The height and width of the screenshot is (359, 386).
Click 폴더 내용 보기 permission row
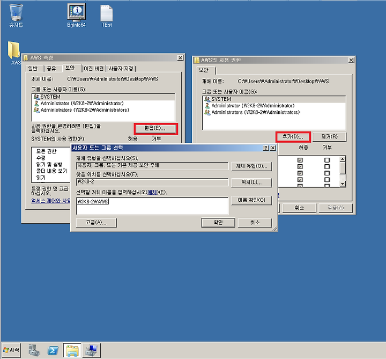(51, 171)
